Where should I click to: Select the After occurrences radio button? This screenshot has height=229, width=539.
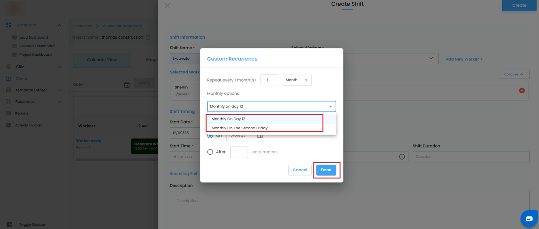[x=210, y=152]
